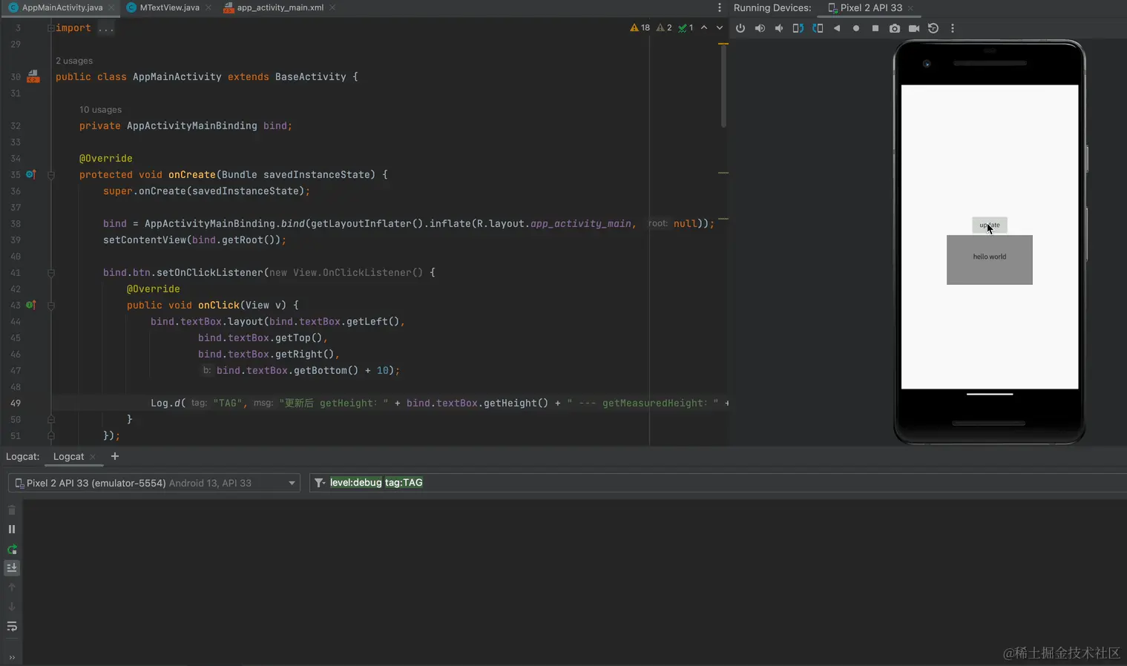Close the MTextView.java tab
Image resolution: width=1127 pixels, height=666 pixels.
[x=208, y=7]
